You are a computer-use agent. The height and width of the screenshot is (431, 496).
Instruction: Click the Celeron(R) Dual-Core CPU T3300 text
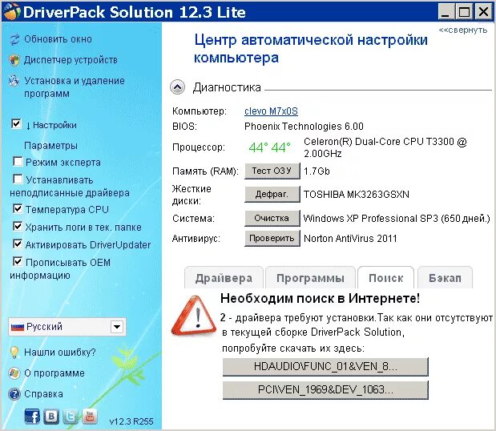pos(385,147)
